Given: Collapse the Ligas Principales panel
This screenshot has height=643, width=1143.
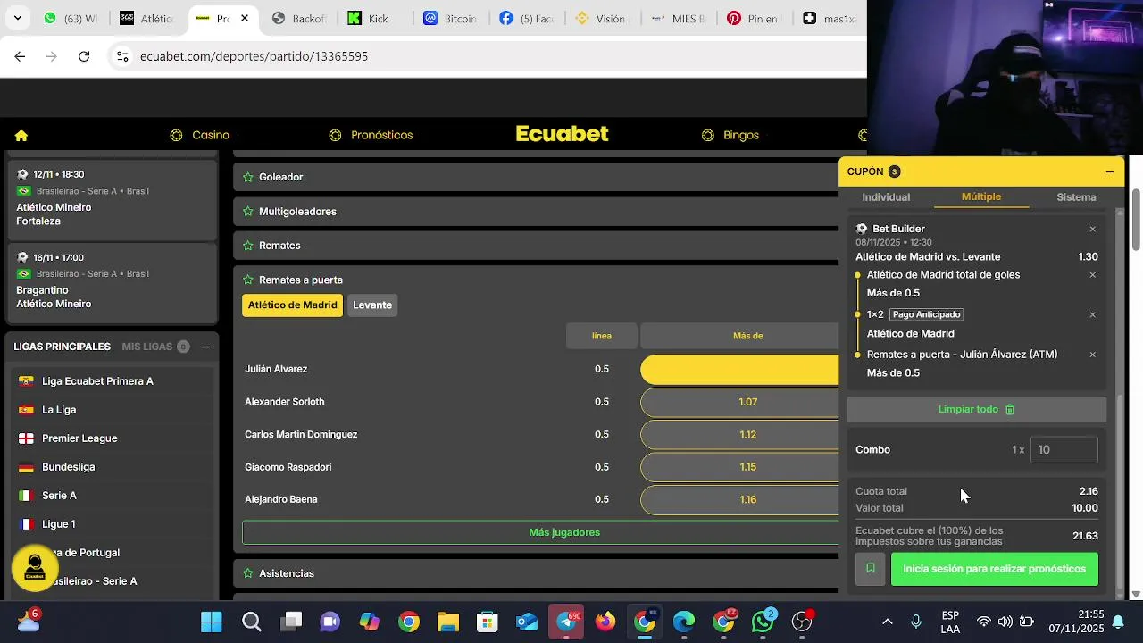Looking at the screenshot, I should click(x=204, y=347).
